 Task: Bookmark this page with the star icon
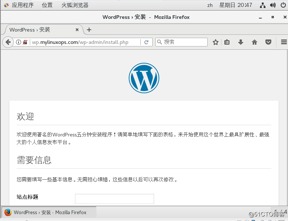pyautogui.click(x=215, y=42)
